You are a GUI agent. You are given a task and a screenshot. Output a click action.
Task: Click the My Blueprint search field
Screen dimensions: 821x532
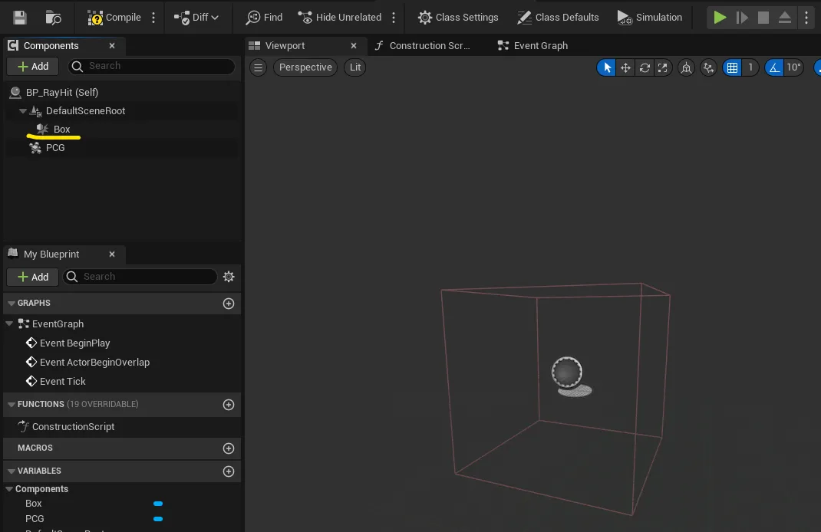(x=140, y=277)
